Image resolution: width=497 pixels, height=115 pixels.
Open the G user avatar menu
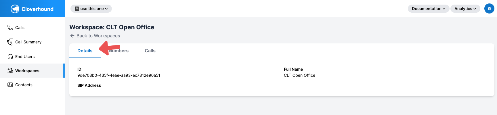tap(489, 9)
